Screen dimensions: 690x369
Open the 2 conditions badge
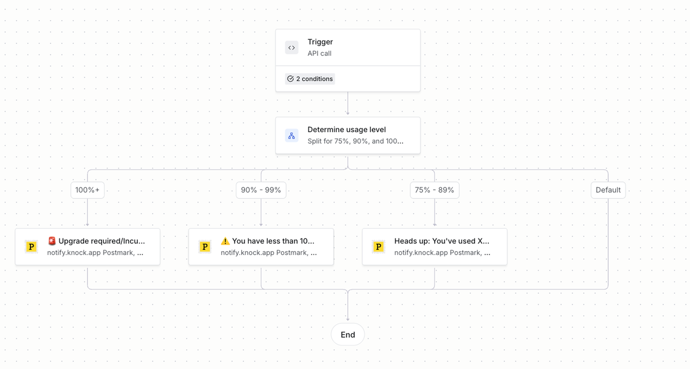(310, 79)
